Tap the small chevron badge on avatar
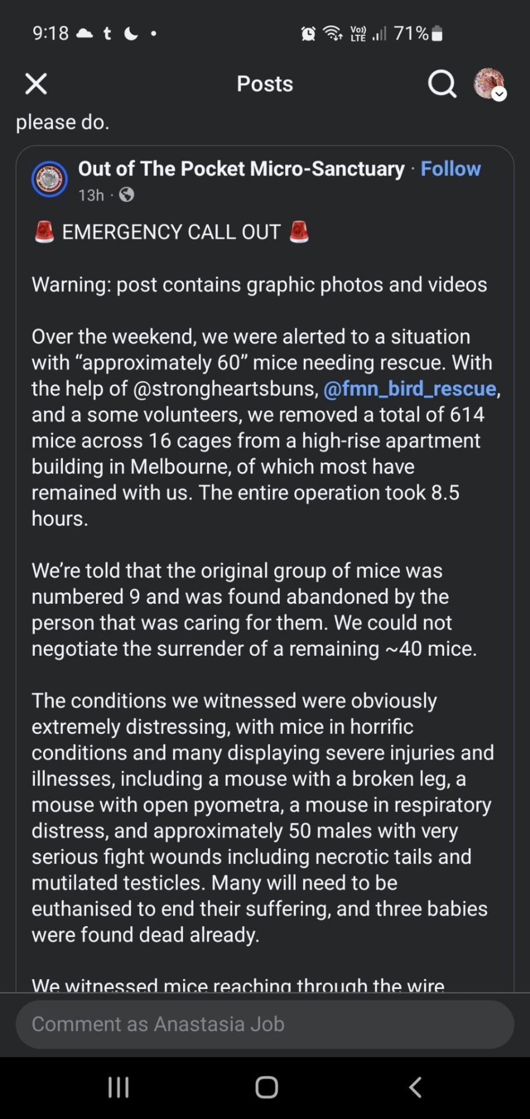Screen dimensions: 530x1119 (x=500, y=94)
